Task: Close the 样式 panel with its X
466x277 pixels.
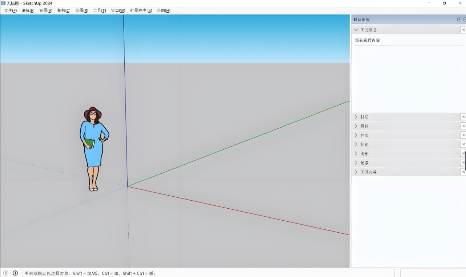Action: pyautogui.click(x=463, y=135)
